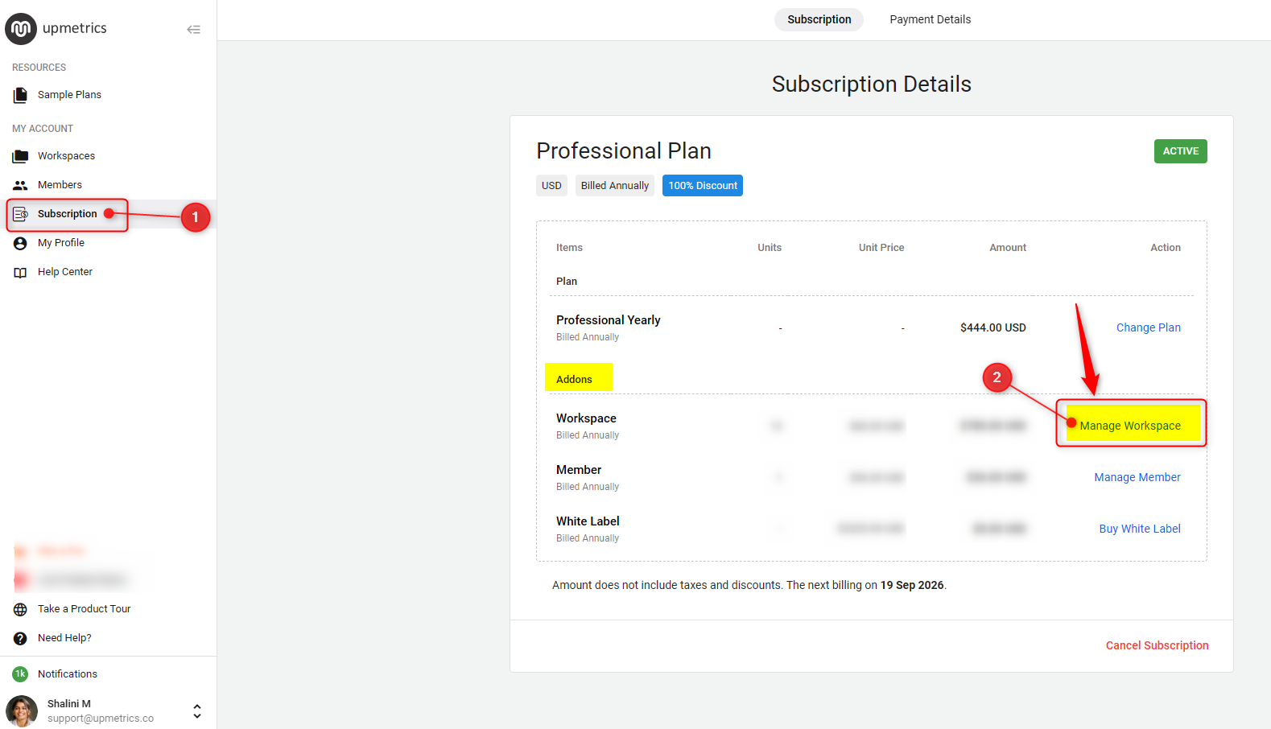
Task: Select Subscription in the sidebar menu
Action: point(68,214)
